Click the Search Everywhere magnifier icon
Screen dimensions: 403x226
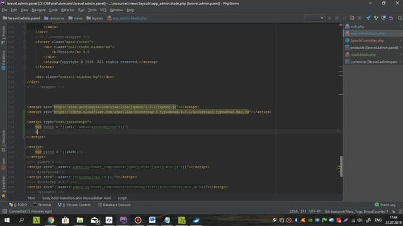[400, 18]
